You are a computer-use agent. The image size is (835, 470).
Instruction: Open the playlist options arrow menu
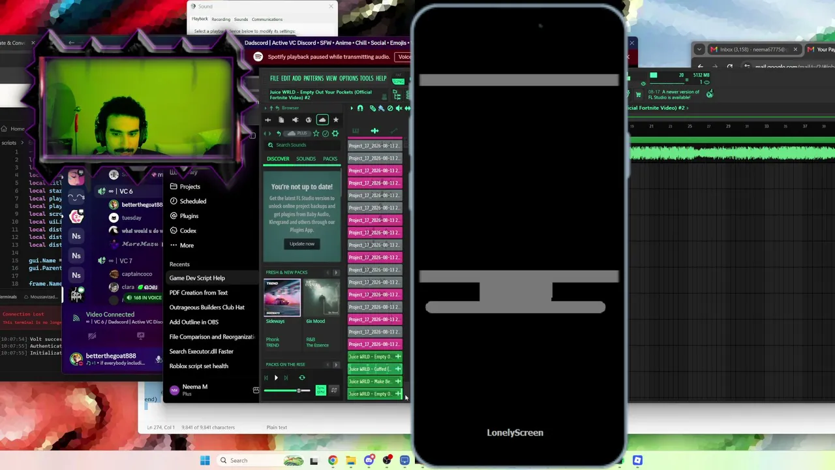(x=352, y=108)
